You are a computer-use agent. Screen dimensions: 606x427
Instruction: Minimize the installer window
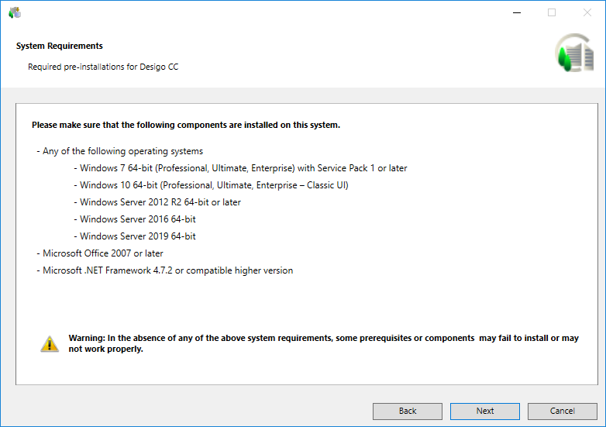click(x=516, y=12)
